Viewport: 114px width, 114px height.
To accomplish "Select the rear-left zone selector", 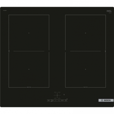I will [55, 93].
